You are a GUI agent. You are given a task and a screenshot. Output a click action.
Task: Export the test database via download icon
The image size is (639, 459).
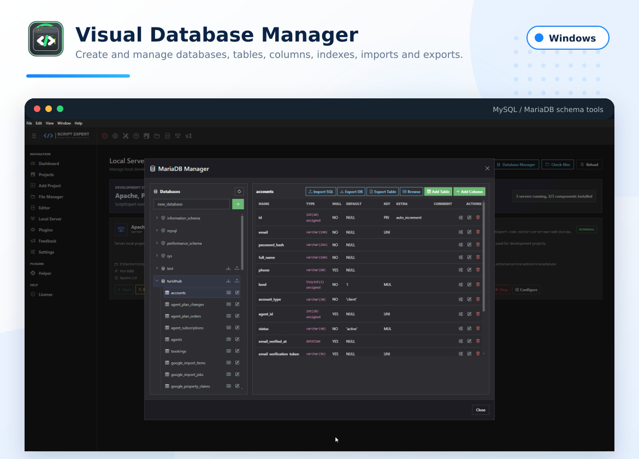228,268
